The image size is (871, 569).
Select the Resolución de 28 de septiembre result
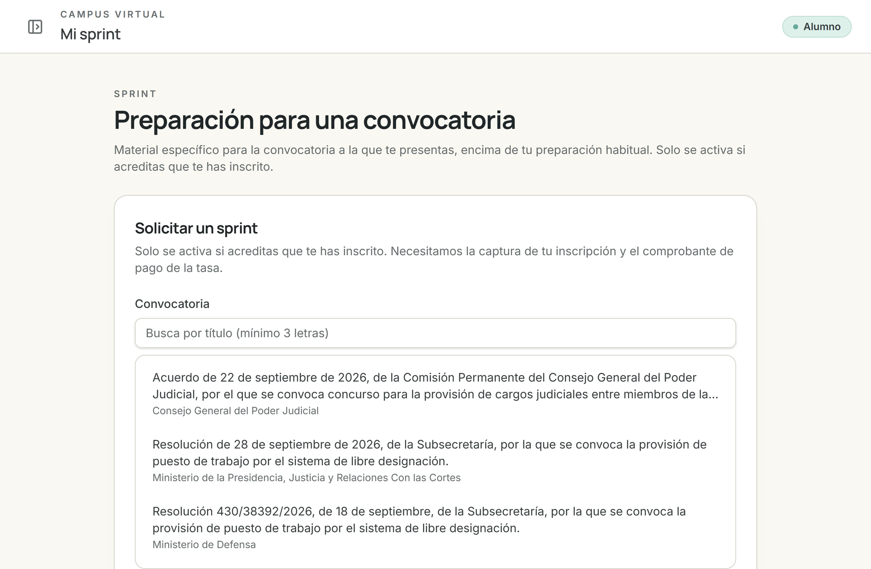click(435, 460)
